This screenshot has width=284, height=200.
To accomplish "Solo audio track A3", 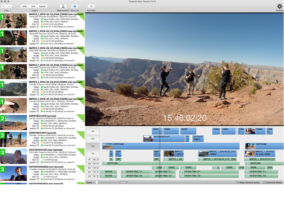I will coord(98,168).
